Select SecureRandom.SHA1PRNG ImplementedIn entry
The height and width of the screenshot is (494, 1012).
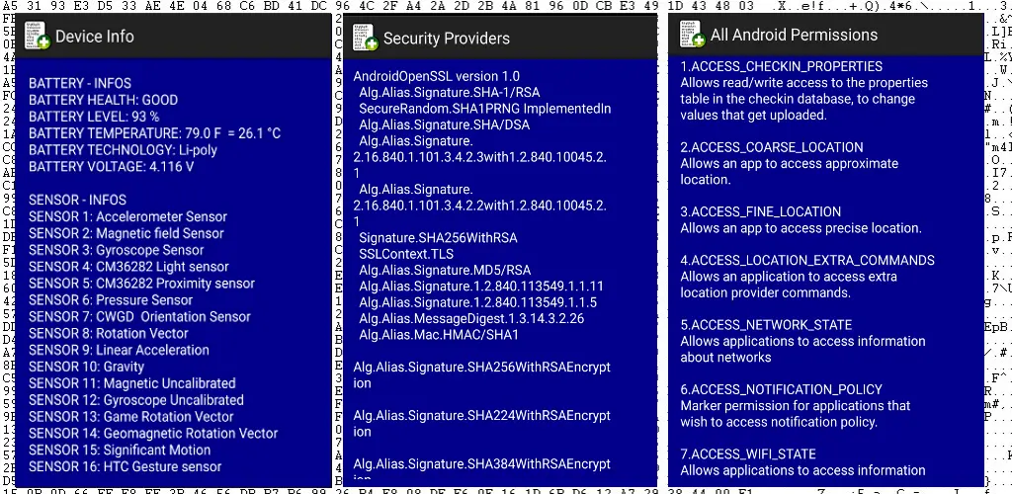click(484, 109)
